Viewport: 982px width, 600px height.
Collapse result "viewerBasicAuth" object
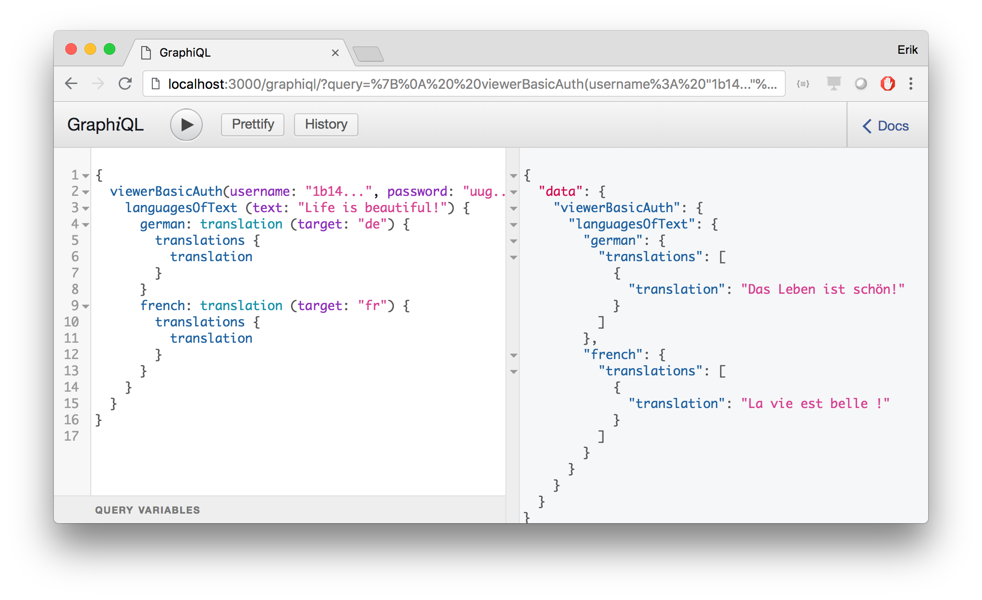[x=514, y=208]
